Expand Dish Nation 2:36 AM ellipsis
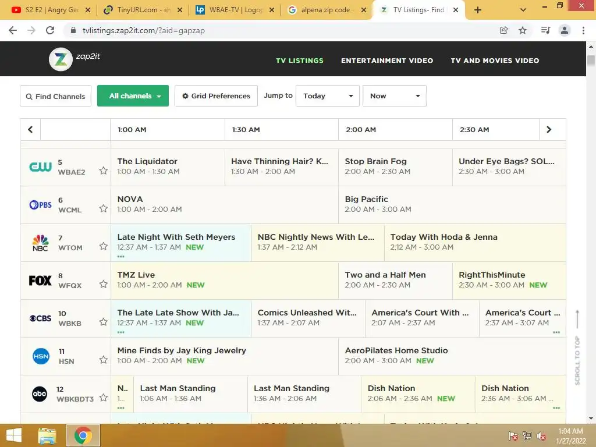 click(x=556, y=408)
